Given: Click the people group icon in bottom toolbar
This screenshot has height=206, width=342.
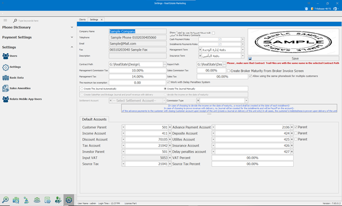Looking at the screenshot, I should pos(37,200).
